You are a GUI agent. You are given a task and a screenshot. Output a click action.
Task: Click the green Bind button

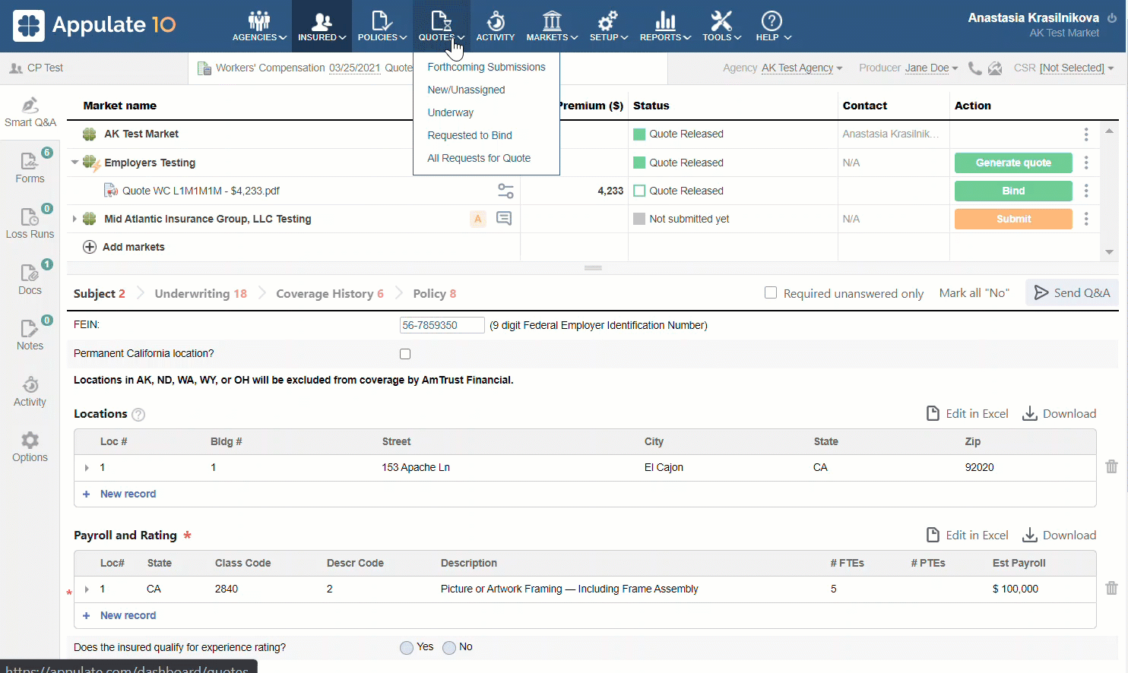coord(1013,191)
